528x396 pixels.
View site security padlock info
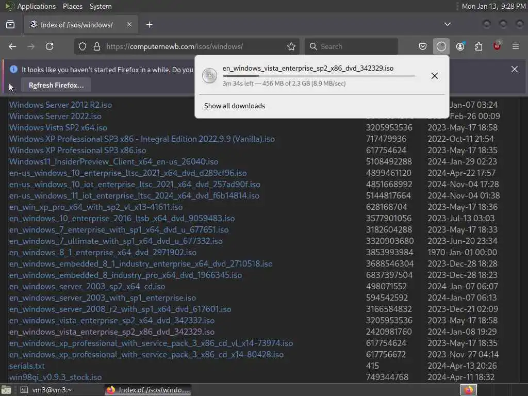tap(97, 46)
